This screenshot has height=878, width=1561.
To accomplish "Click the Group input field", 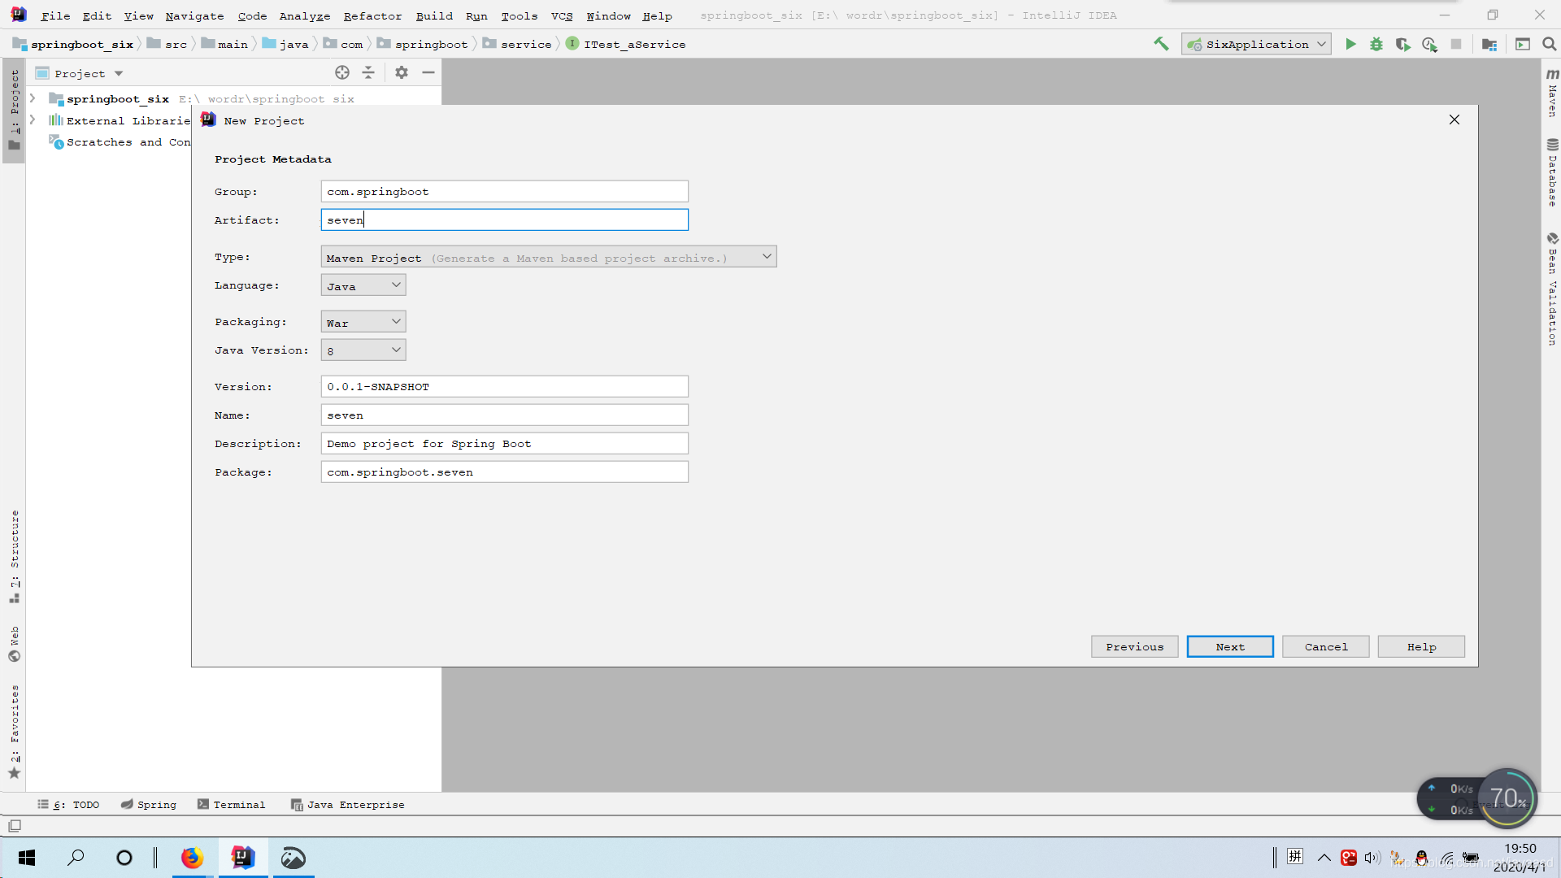I will point(504,191).
